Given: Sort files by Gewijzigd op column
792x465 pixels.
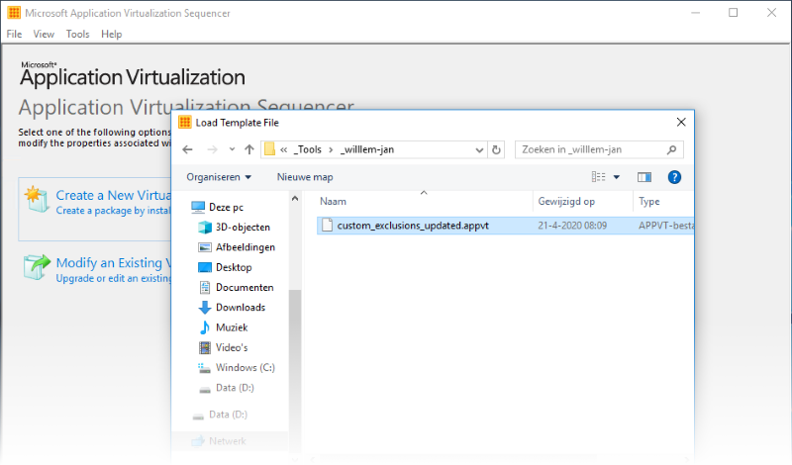Looking at the screenshot, I should 566,201.
